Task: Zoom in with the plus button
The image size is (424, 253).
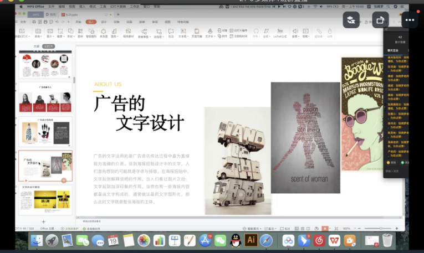Action: (397, 229)
